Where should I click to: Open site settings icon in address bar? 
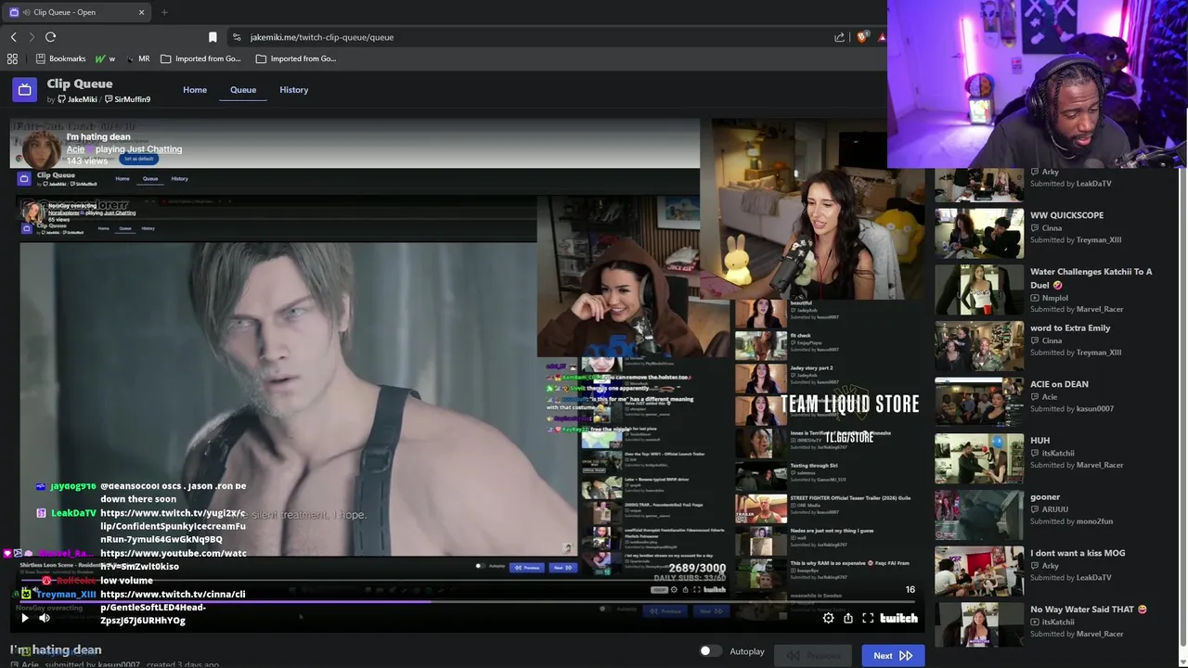[x=237, y=37]
